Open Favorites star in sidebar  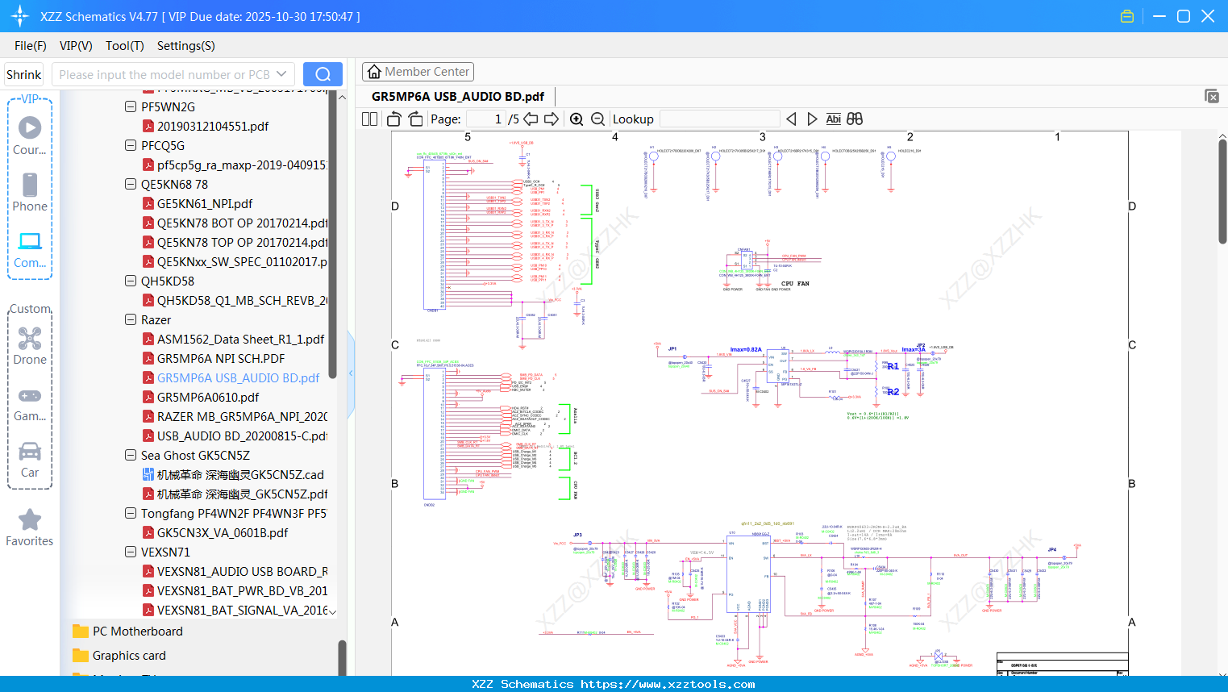pyautogui.click(x=30, y=527)
